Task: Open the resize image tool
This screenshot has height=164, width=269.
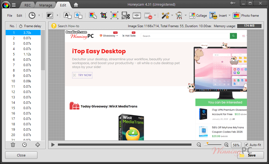Action: [x=93, y=15]
